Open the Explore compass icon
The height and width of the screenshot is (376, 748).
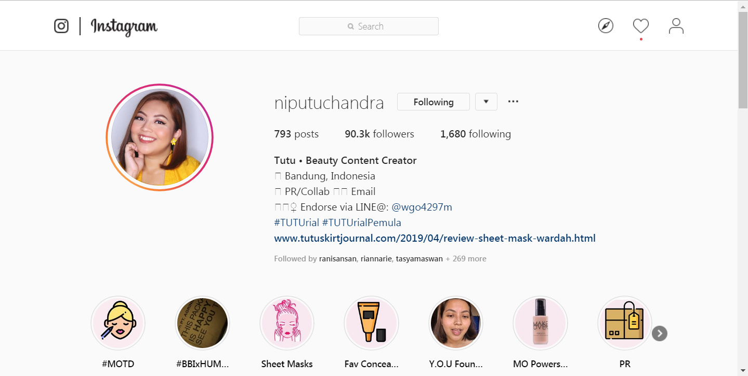click(606, 26)
